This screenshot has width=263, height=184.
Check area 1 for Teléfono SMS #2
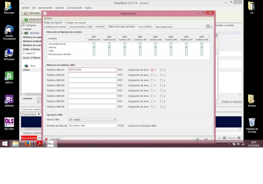click(x=152, y=75)
